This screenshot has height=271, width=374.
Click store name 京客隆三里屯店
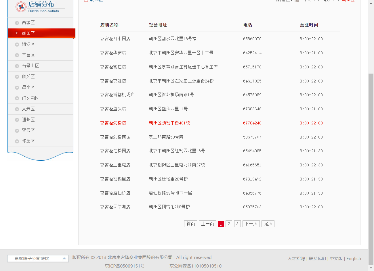[115, 165]
